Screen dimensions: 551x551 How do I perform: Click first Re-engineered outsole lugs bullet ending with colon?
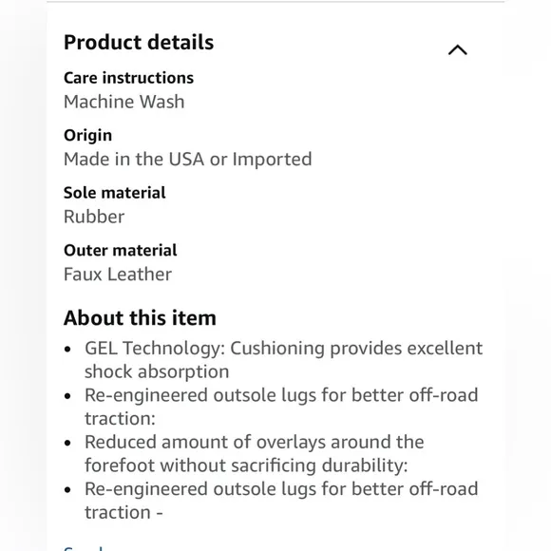pyautogui.click(x=281, y=407)
